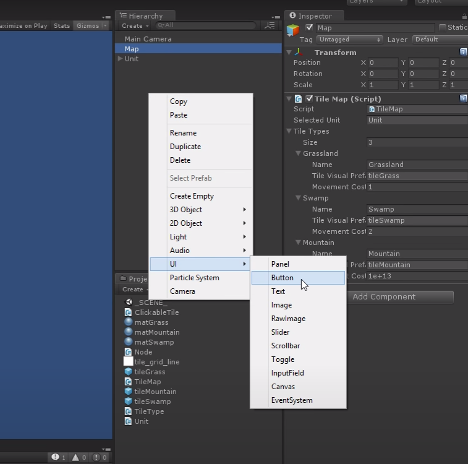
Task: Toggle the Map object active checkbox
Action: point(309,28)
